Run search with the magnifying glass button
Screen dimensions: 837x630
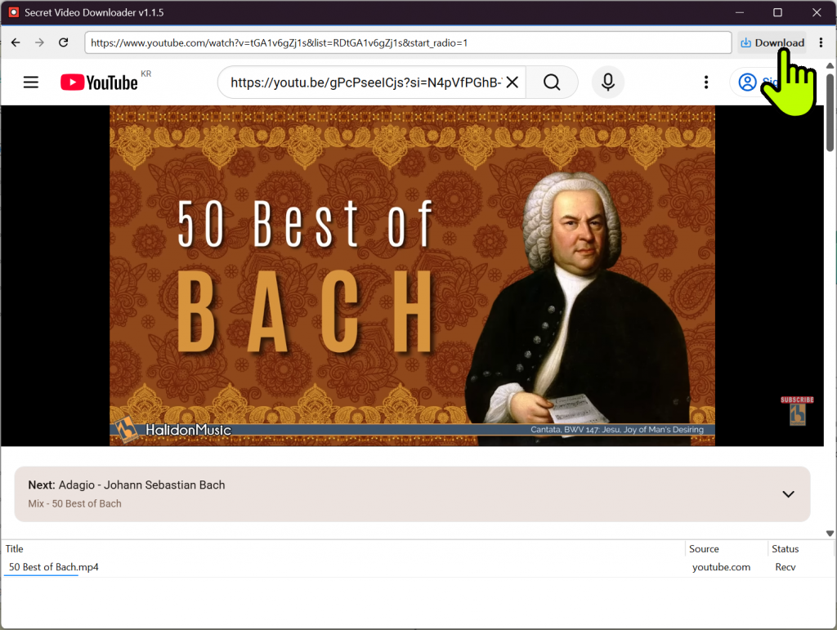(552, 83)
